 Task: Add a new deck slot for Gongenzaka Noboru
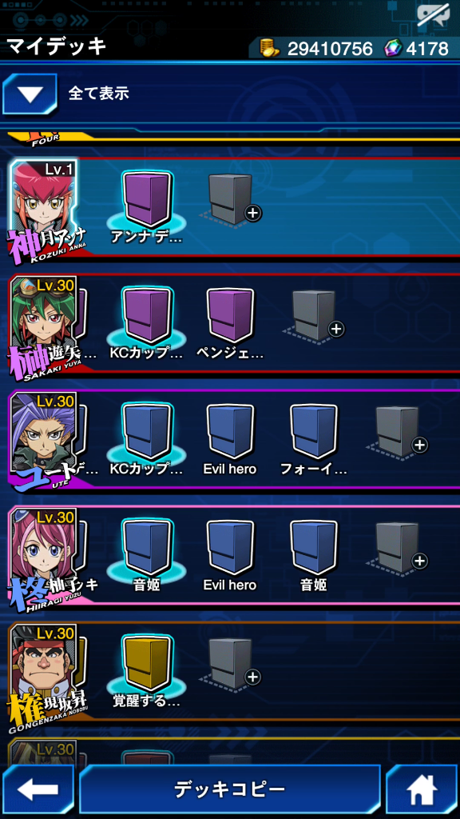click(x=231, y=663)
